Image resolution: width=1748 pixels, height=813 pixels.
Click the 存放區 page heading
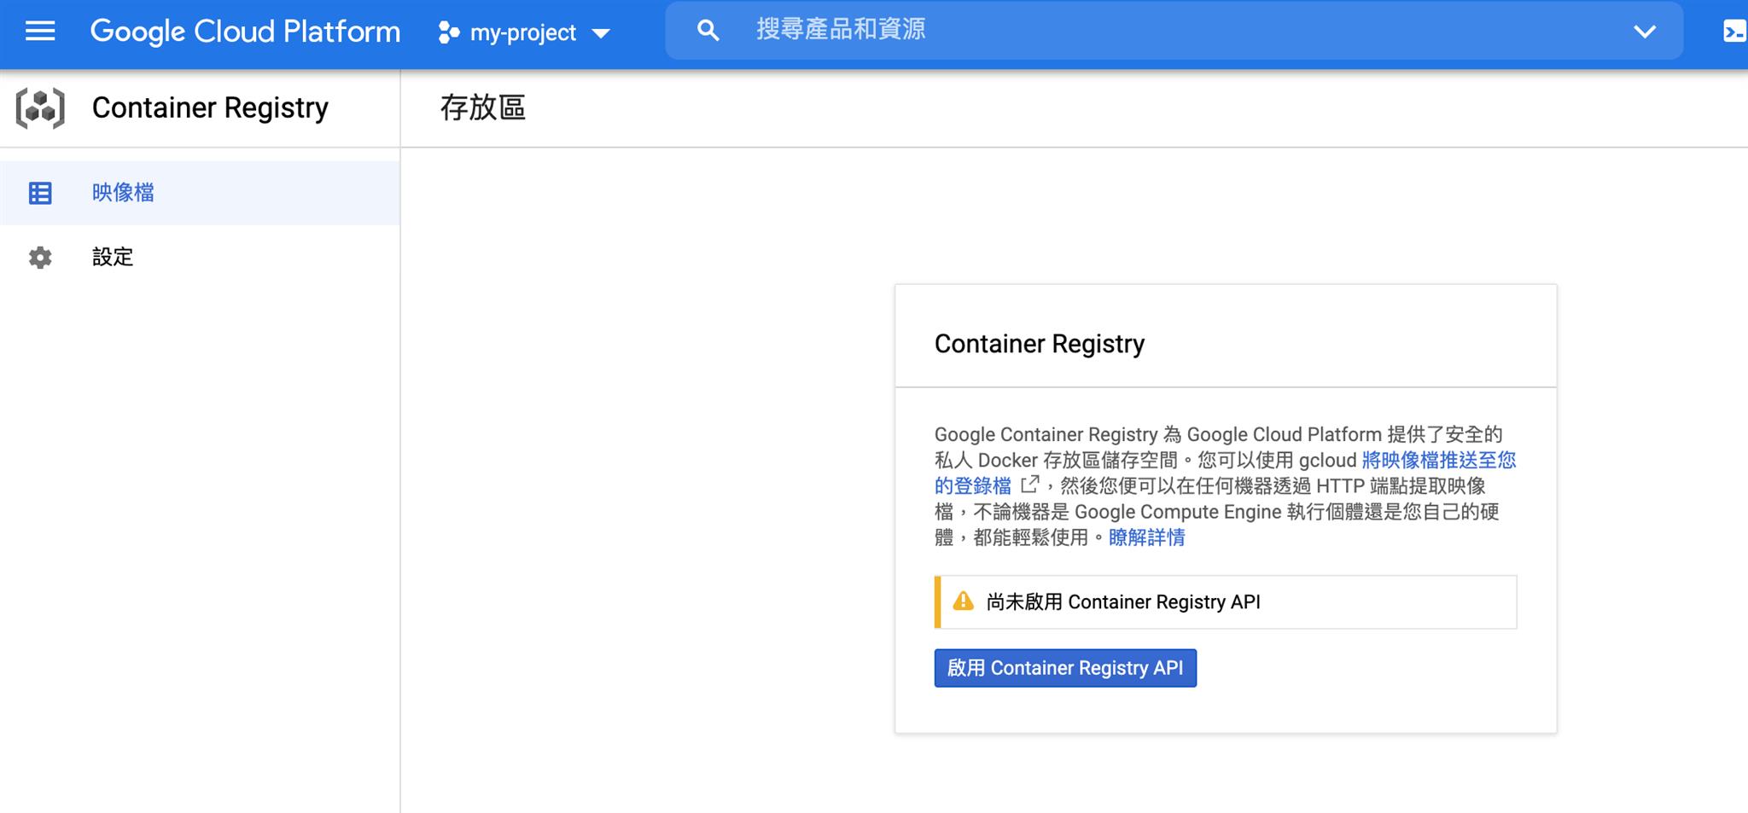click(x=482, y=108)
